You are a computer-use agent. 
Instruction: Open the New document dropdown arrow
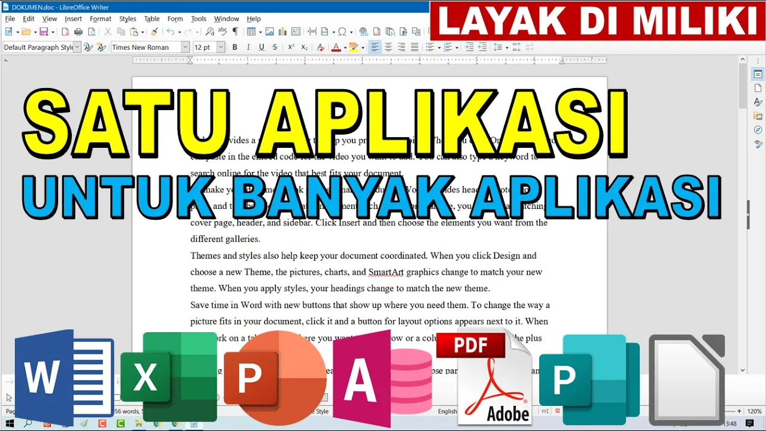17,32
